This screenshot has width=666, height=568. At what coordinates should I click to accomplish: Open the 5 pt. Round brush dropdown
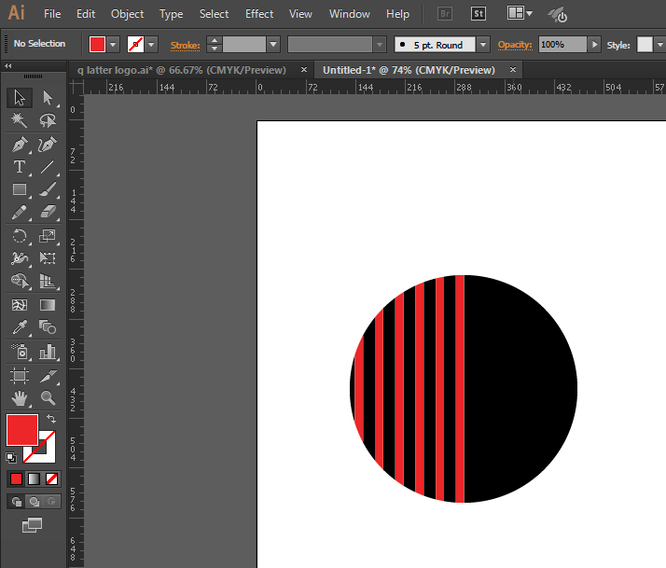click(482, 44)
